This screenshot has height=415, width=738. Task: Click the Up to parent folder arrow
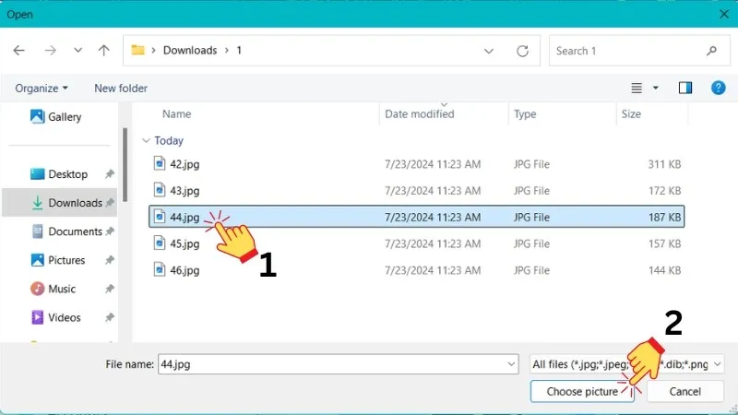click(104, 51)
